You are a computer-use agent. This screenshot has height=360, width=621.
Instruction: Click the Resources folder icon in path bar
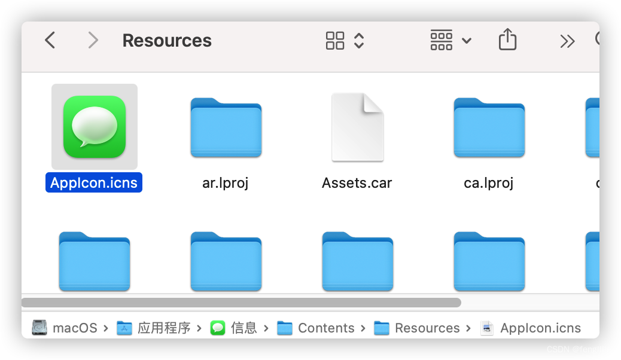point(381,328)
